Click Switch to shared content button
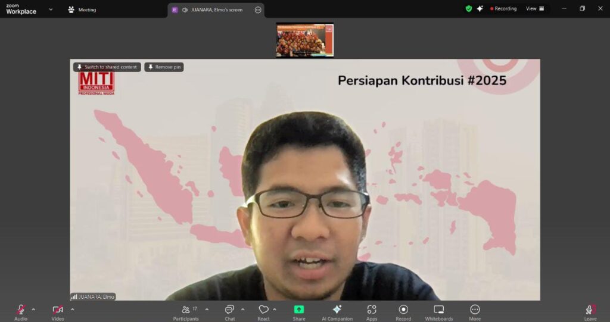Screen dimensions: 610x322 pos(107,67)
